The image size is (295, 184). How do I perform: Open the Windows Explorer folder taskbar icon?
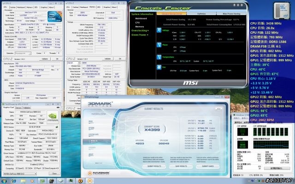[x=23, y=181]
